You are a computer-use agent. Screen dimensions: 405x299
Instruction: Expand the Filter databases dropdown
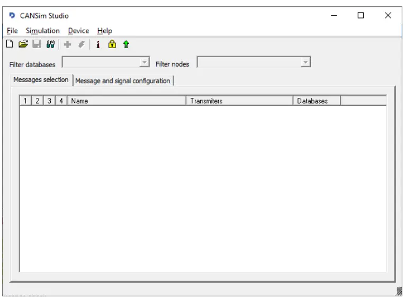pos(145,62)
